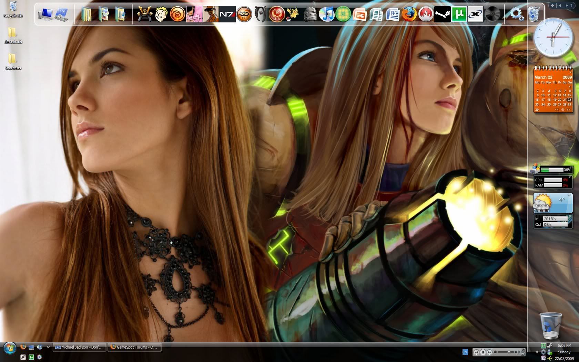
Task: Go to previous month in calendar gadget
Action: pyautogui.click(x=556, y=110)
